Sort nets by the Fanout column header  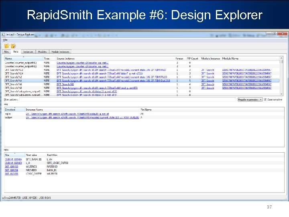pyautogui.click(x=179, y=59)
